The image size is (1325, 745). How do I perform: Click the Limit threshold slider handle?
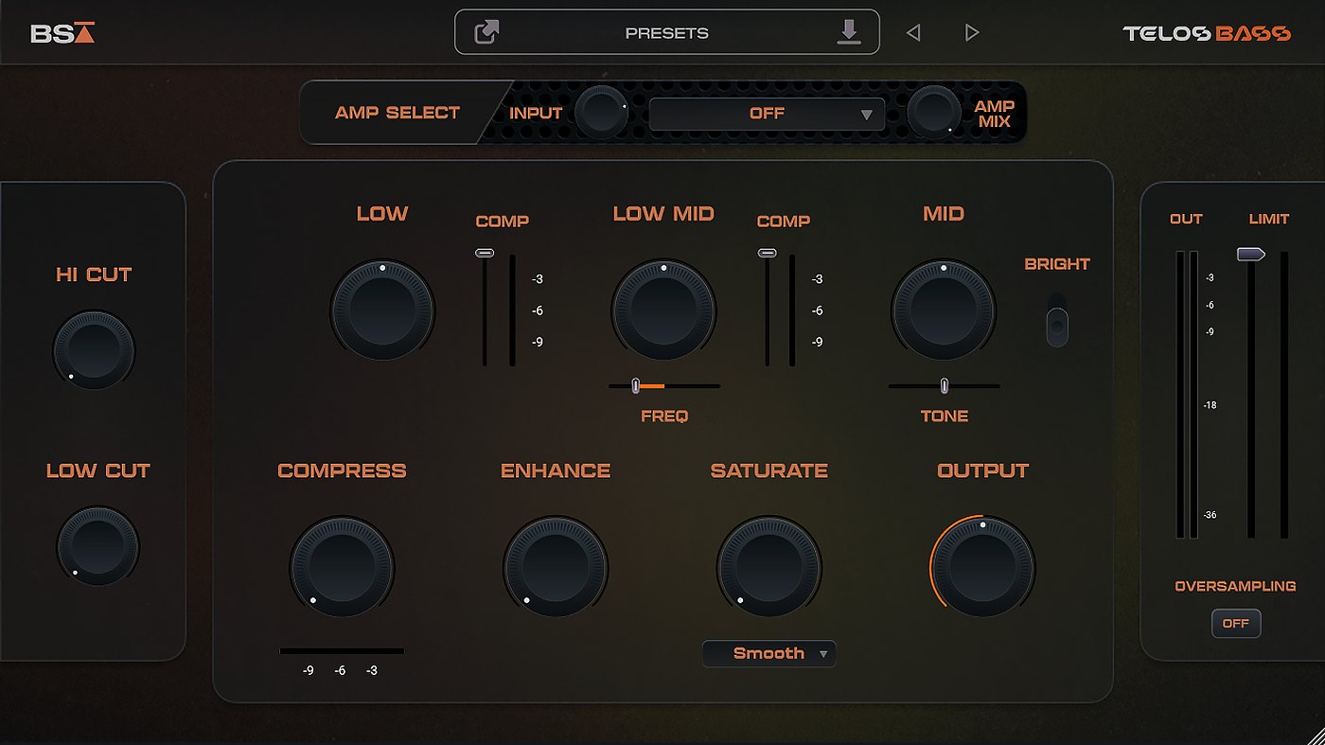pos(1250,255)
